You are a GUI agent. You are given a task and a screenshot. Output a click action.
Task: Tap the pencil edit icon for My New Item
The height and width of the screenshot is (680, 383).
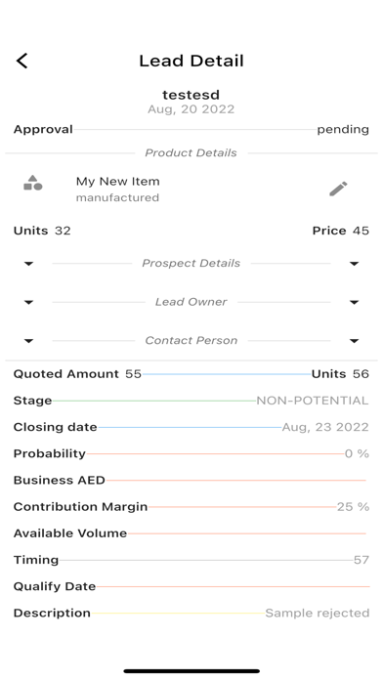click(x=338, y=189)
